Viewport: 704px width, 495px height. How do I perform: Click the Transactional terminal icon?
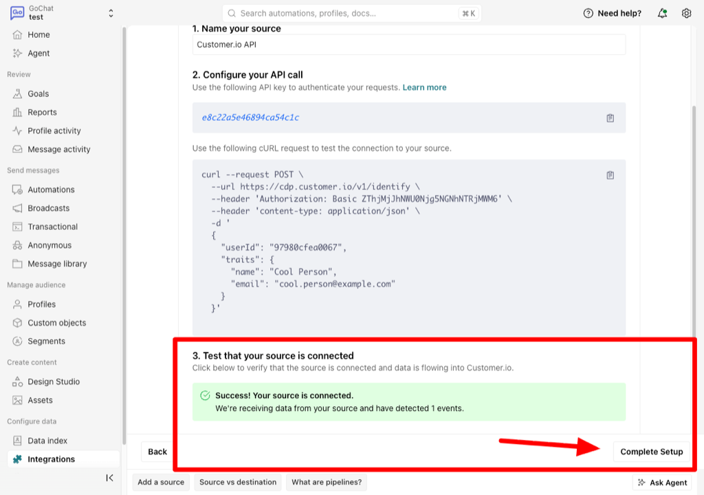[x=17, y=227]
